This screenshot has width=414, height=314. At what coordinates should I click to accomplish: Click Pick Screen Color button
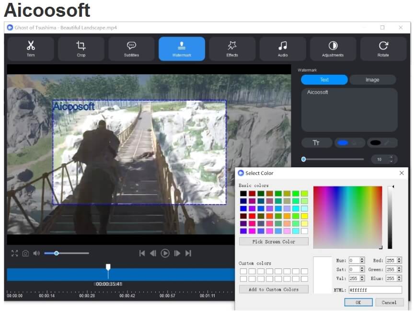coord(274,242)
